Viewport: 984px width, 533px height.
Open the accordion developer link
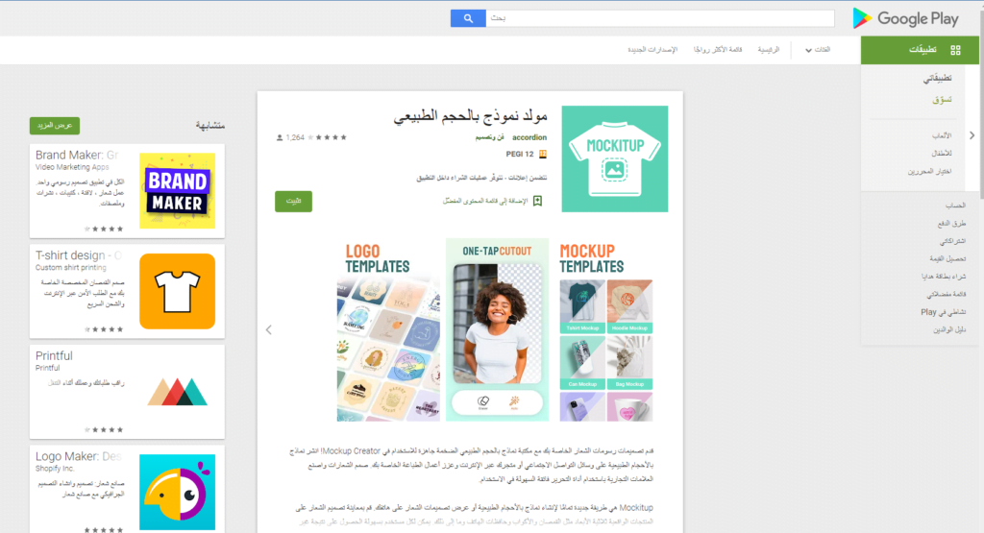tap(529, 137)
